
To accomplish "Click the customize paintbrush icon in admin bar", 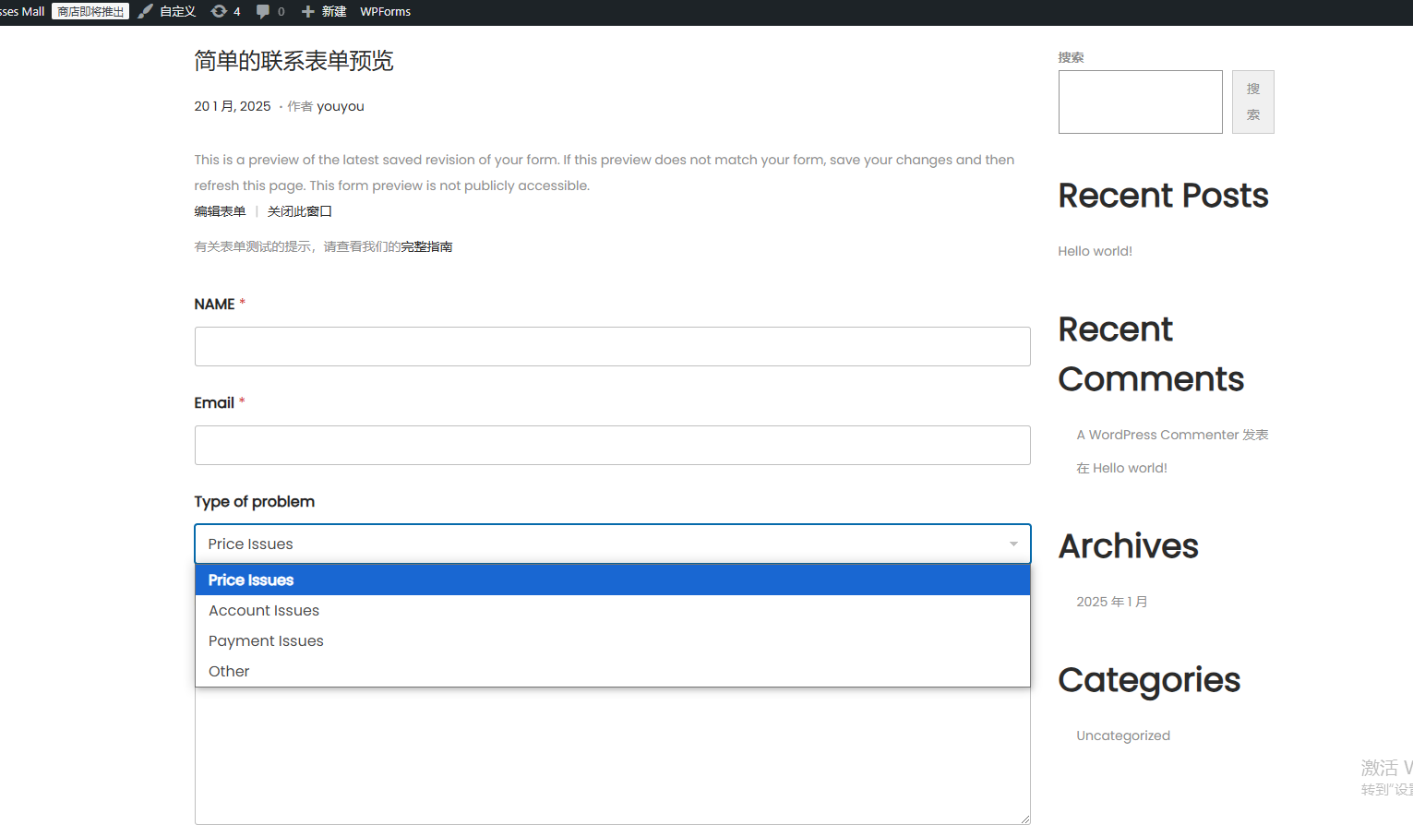I will (x=146, y=11).
